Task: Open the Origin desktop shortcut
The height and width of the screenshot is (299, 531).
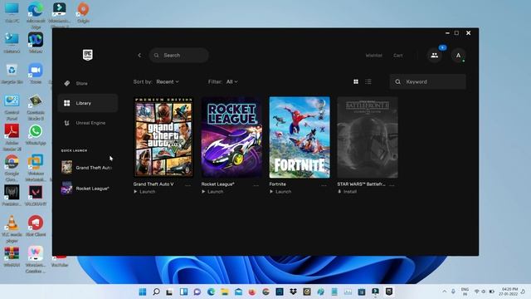Action: pos(83,13)
